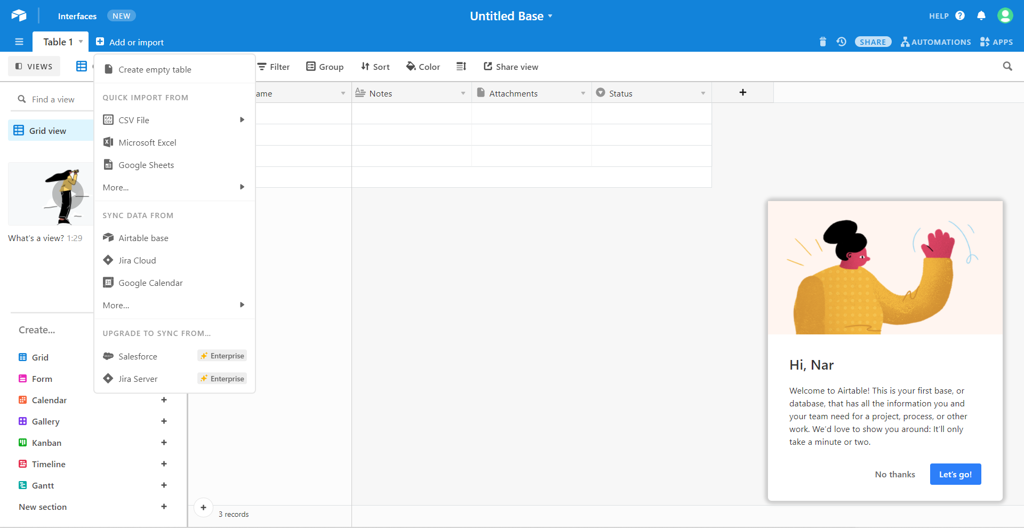Image resolution: width=1024 pixels, height=528 pixels.
Task: Click the 'Create...' section heading
Action: pyautogui.click(x=37, y=330)
